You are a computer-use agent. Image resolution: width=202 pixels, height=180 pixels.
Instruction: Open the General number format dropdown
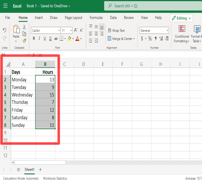pyautogui.click(x=154, y=30)
